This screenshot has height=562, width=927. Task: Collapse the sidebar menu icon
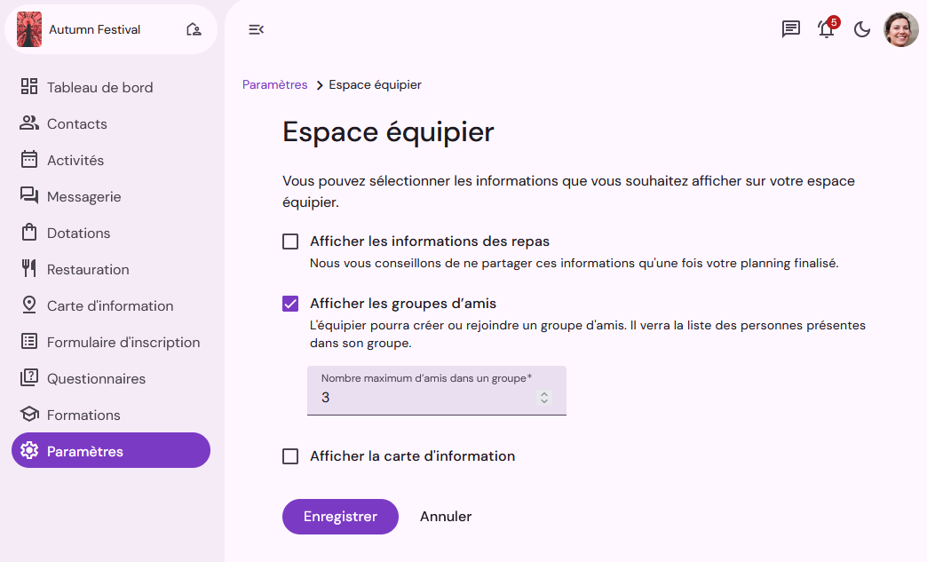[x=256, y=29]
